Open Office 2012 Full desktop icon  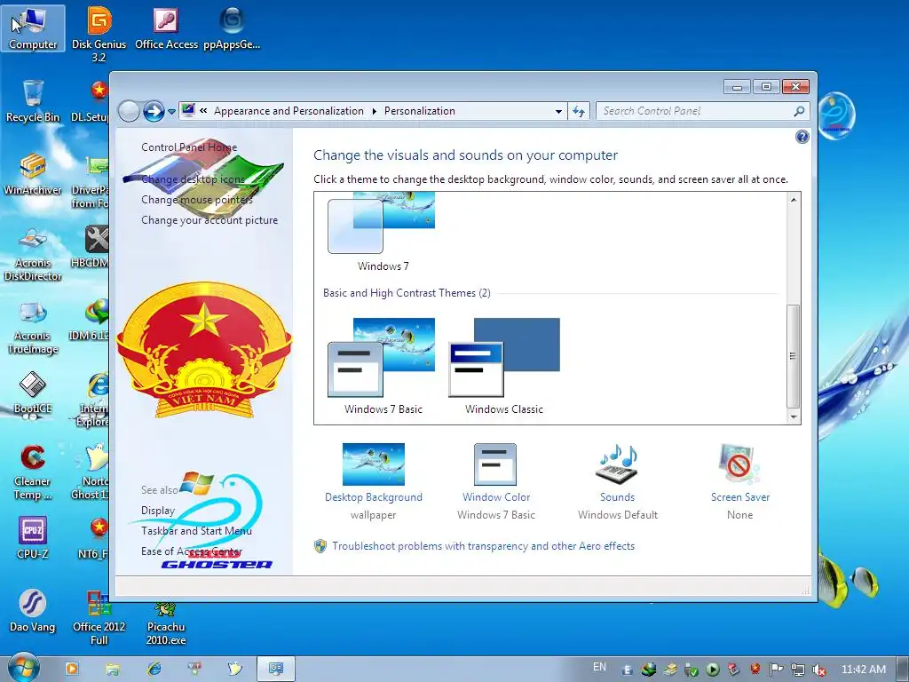coord(99,618)
